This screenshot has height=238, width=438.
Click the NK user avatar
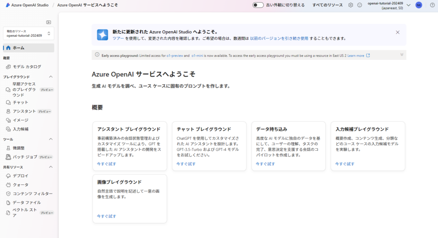[419, 5]
